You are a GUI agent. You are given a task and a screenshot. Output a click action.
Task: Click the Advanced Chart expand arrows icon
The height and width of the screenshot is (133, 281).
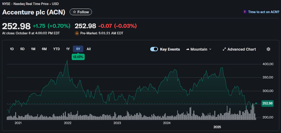pyautogui.click(x=224, y=49)
